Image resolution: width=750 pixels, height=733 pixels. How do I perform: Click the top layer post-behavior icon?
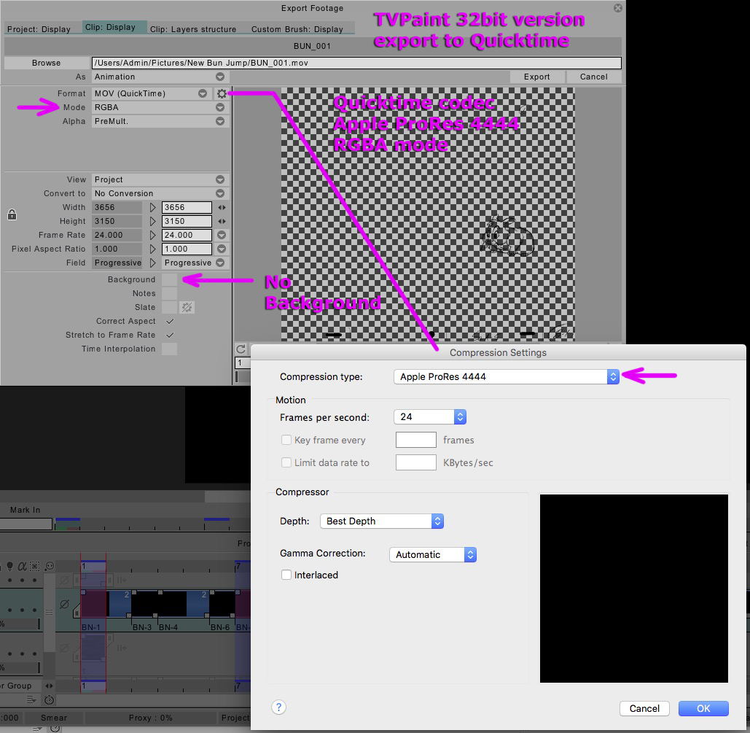tap(122, 581)
